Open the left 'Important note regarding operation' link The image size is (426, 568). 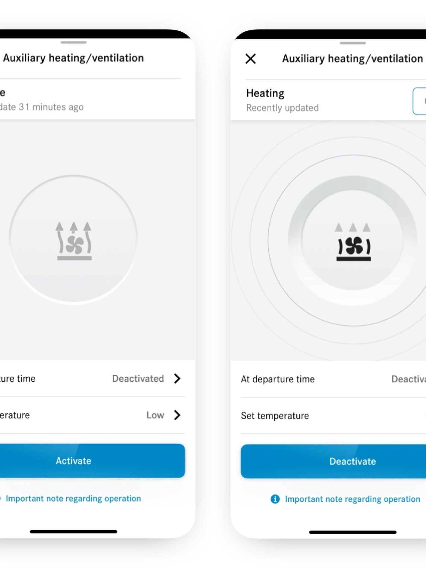click(73, 498)
